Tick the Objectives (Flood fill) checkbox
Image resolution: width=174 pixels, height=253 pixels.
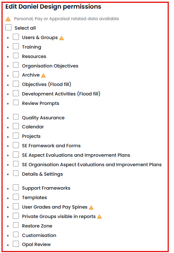coord(16,84)
